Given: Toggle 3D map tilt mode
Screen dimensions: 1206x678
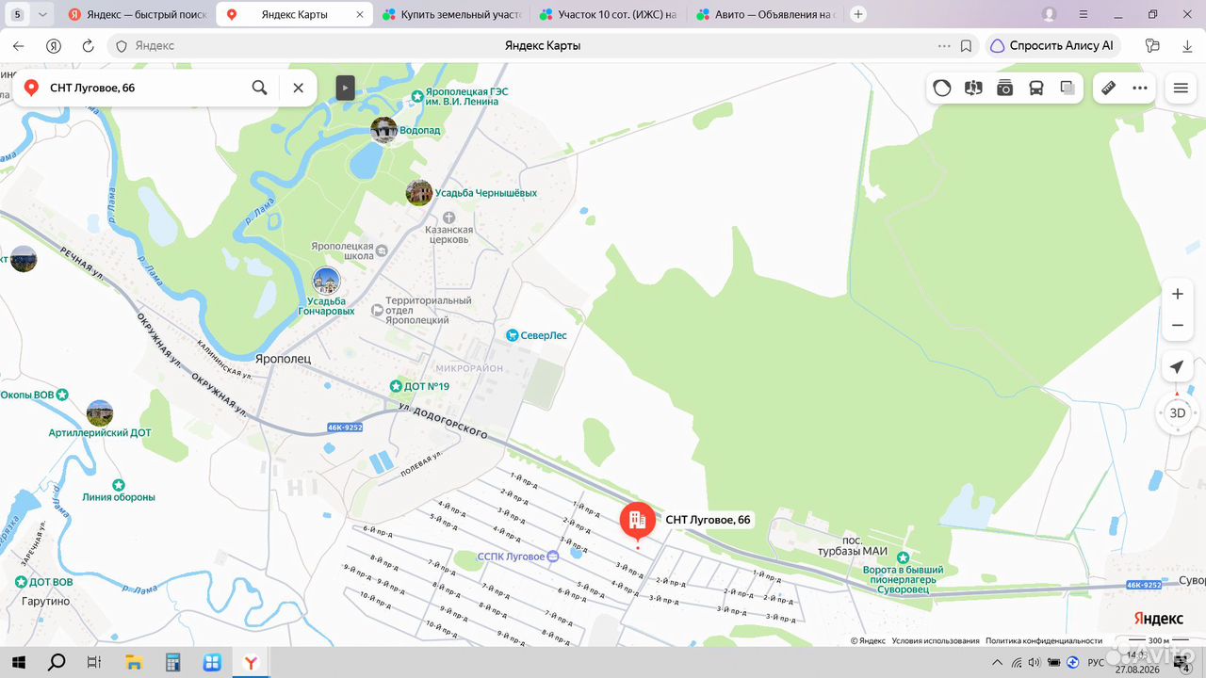Looking at the screenshot, I should [1178, 412].
